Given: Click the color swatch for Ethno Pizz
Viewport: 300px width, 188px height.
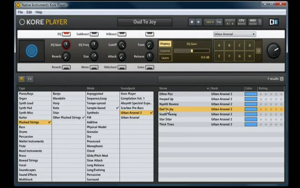Looking at the screenshot, I should click(x=251, y=94).
